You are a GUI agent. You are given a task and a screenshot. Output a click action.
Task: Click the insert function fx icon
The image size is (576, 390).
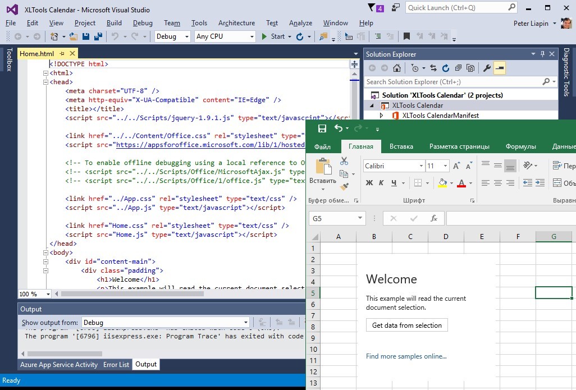[433, 218]
